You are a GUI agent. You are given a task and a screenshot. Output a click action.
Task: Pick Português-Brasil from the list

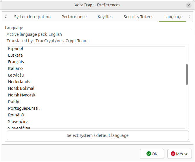[x=24, y=108]
